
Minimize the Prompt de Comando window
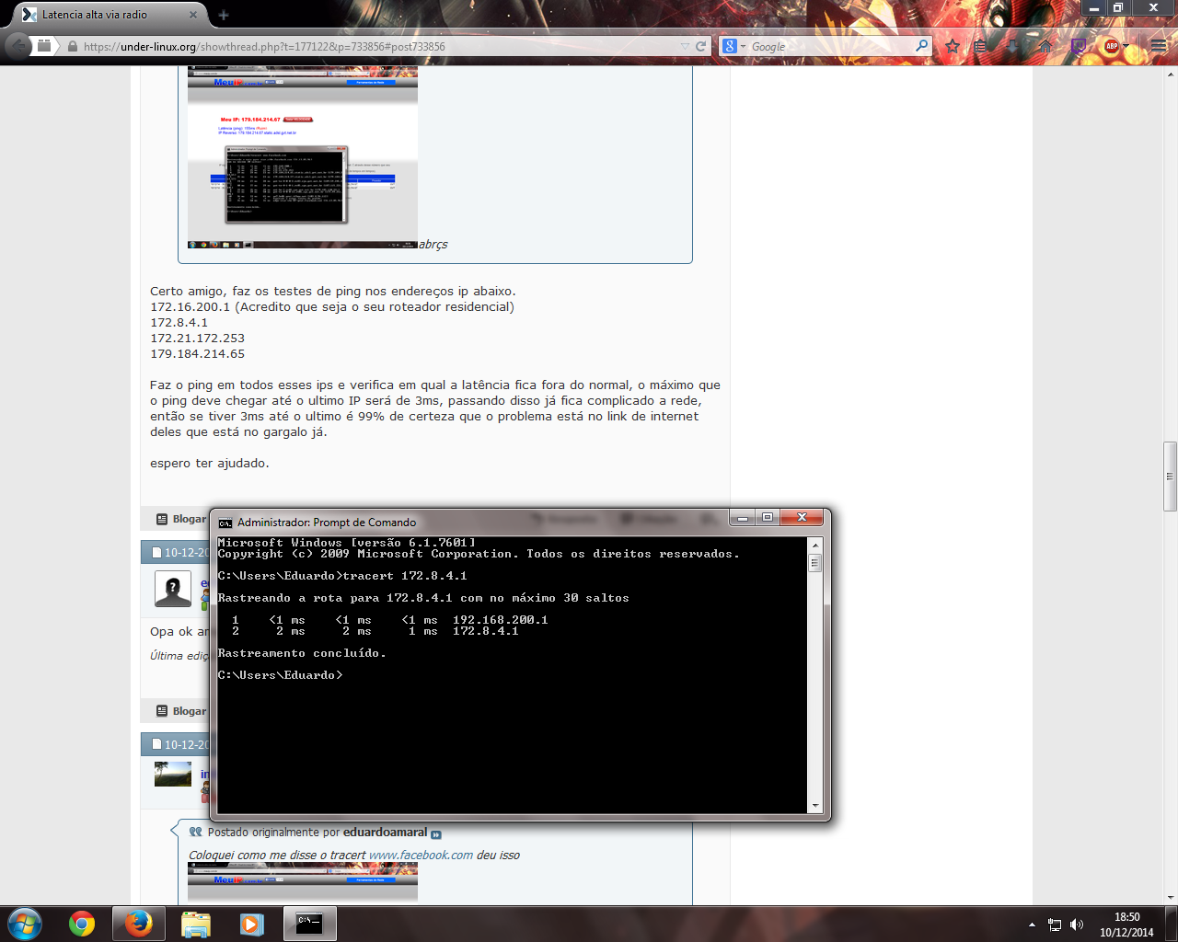[743, 518]
